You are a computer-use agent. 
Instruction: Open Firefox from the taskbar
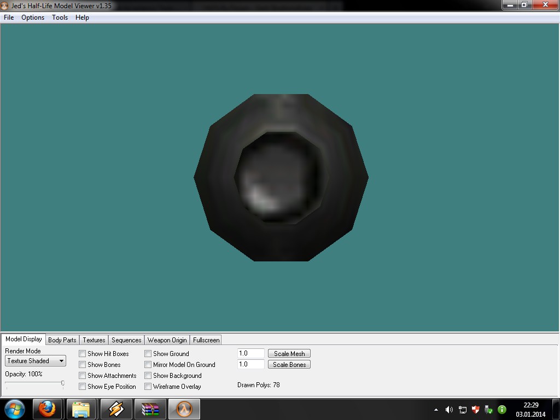[x=48, y=409]
